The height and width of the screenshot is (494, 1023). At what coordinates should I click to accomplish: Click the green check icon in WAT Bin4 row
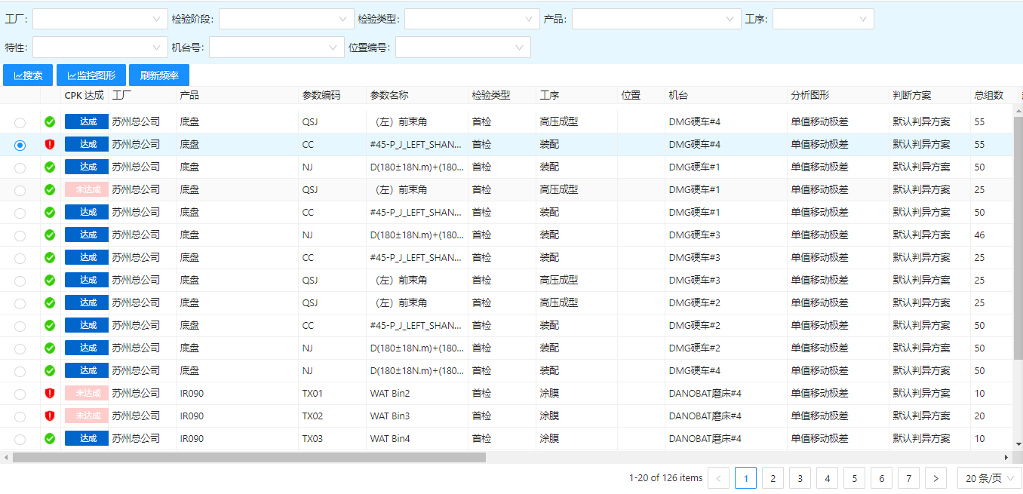pyautogui.click(x=50, y=438)
